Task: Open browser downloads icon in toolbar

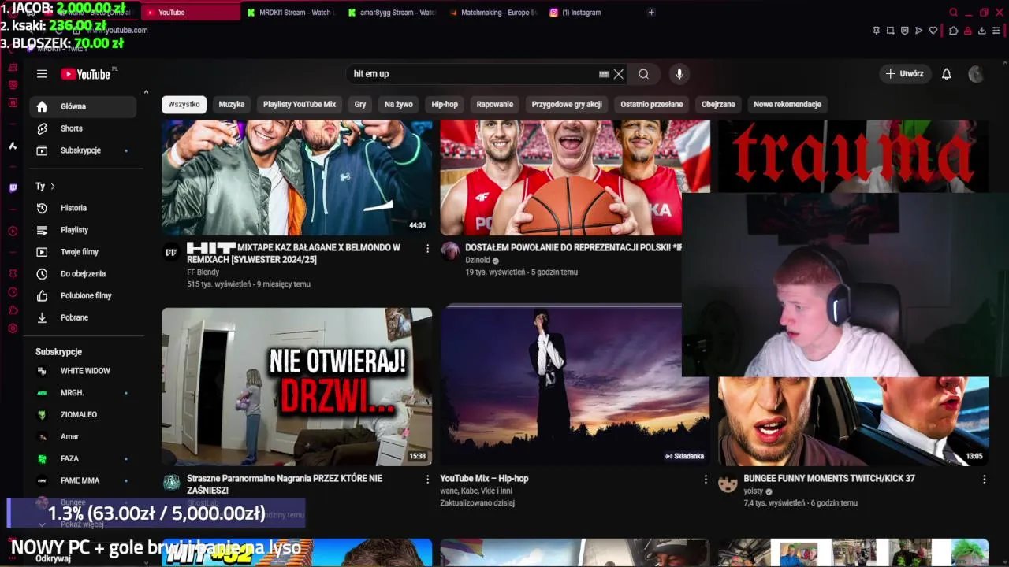Action: point(982,31)
